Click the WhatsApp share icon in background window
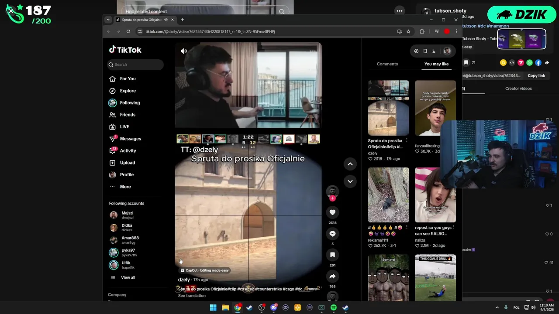559x314 pixels. tap(529, 63)
